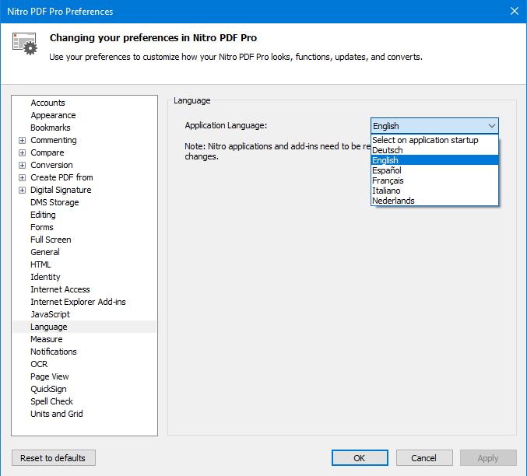The height and width of the screenshot is (476, 527).
Task: Open Internet Access preferences
Action: pyautogui.click(x=60, y=289)
